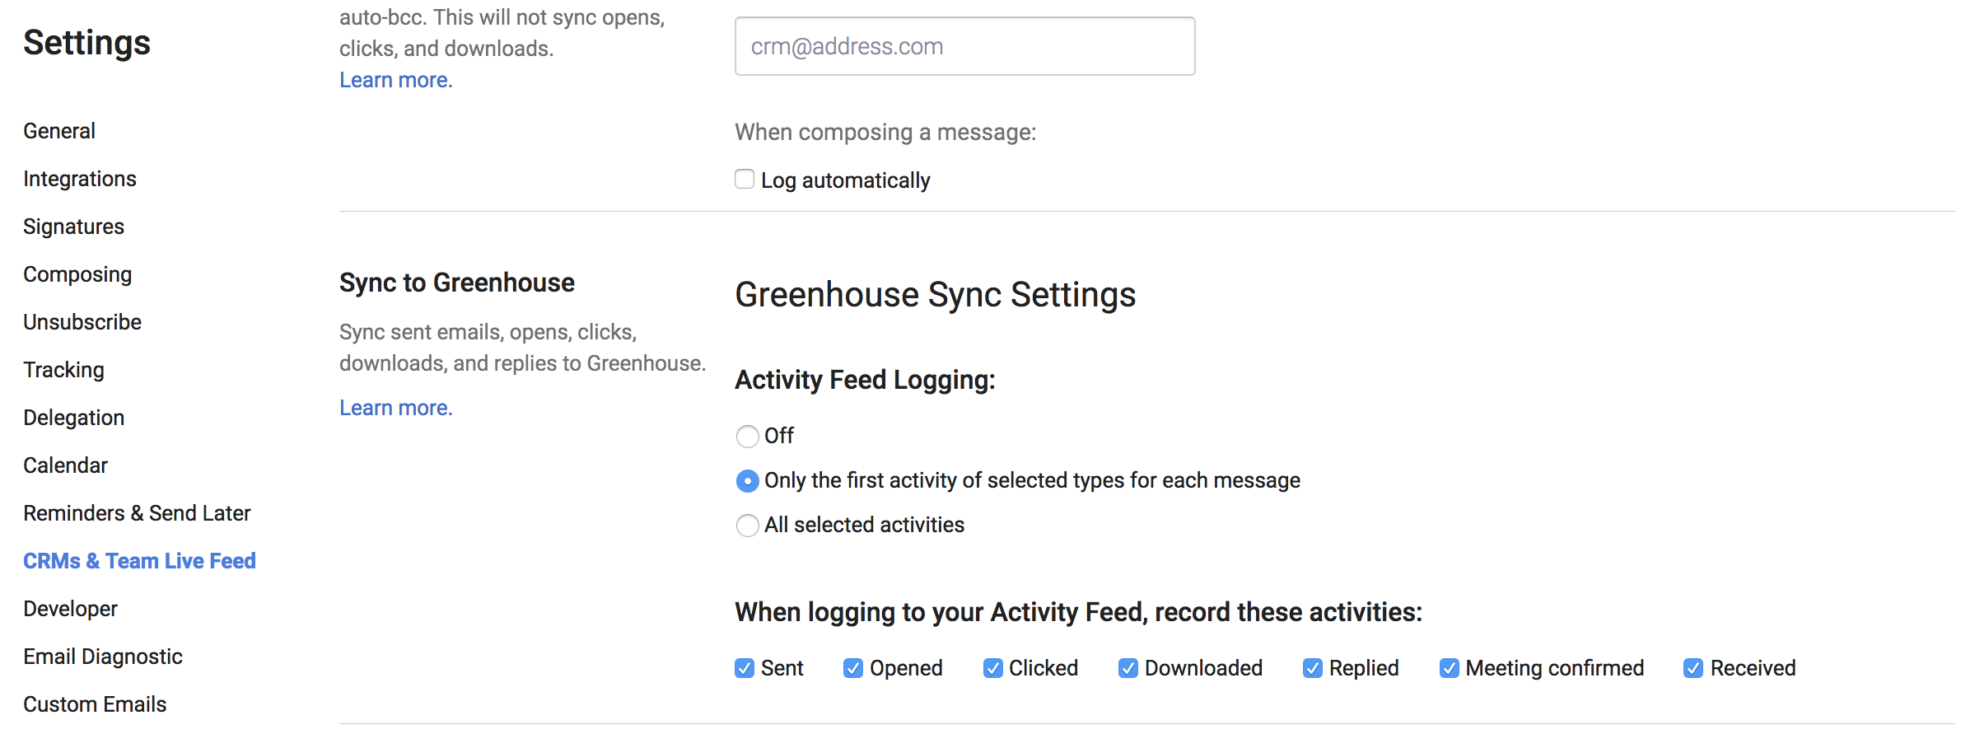The height and width of the screenshot is (748, 1975).
Task: Click the Activity Feed Logging label
Action: click(x=866, y=380)
